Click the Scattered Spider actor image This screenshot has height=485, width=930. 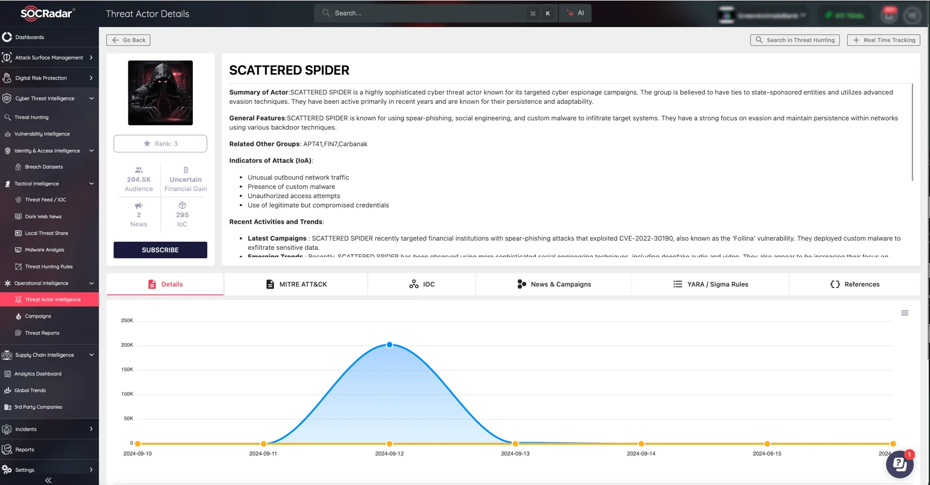point(160,93)
